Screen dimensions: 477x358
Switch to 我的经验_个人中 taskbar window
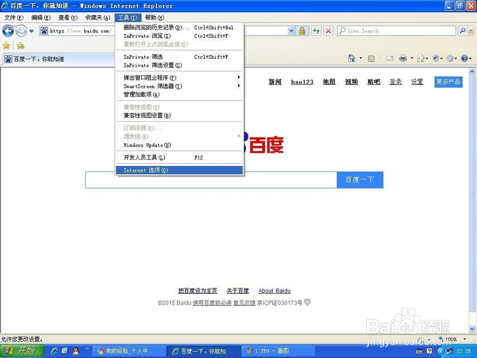coord(129,351)
